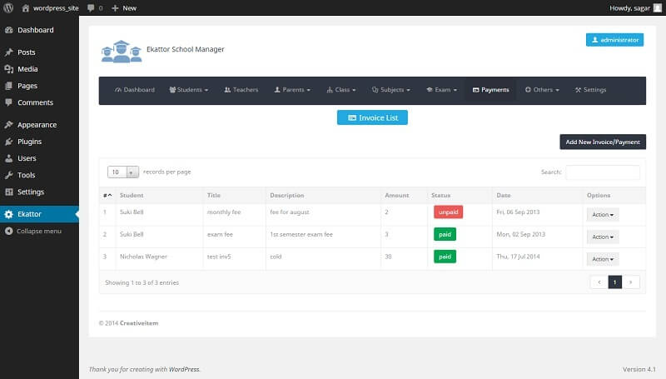Go to previous page of invoices

[x=599, y=282]
